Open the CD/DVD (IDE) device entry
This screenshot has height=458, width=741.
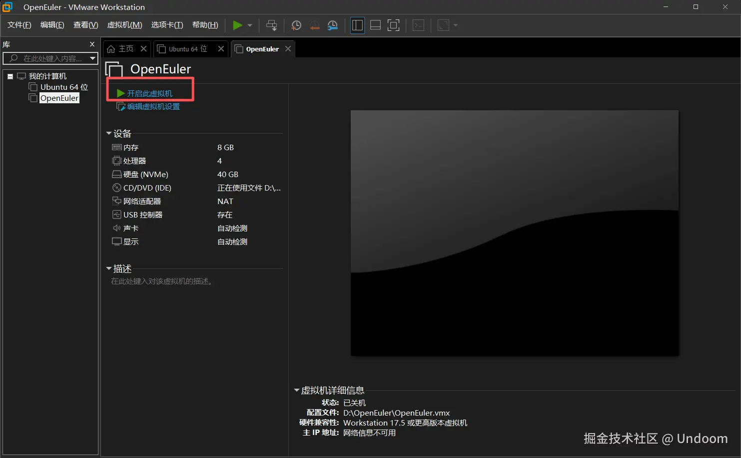pos(141,188)
